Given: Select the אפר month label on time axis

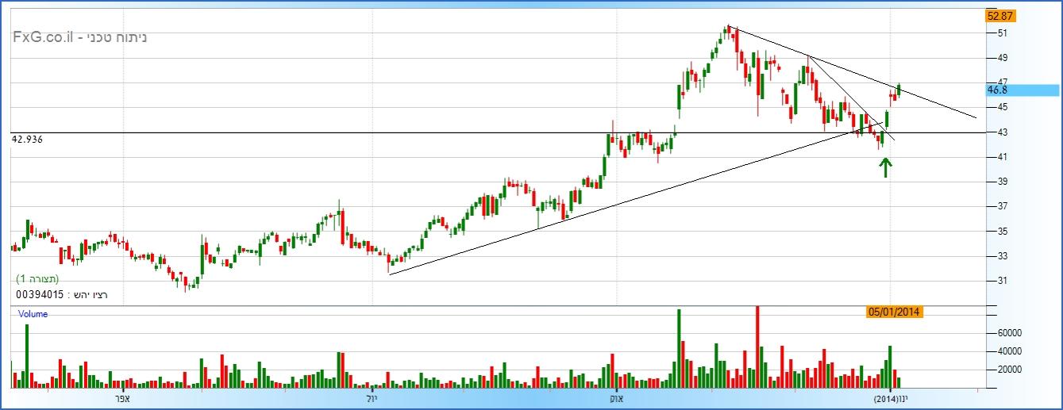Looking at the screenshot, I should (x=121, y=398).
